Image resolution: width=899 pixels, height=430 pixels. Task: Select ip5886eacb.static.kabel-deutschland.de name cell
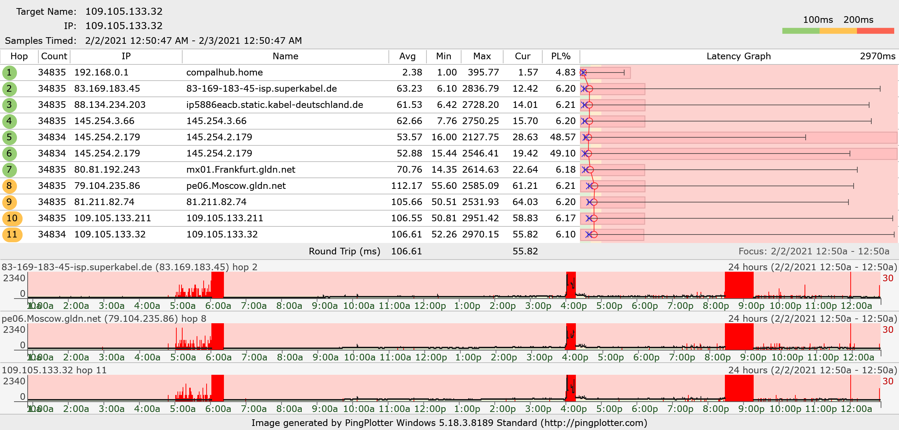click(275, 105)
